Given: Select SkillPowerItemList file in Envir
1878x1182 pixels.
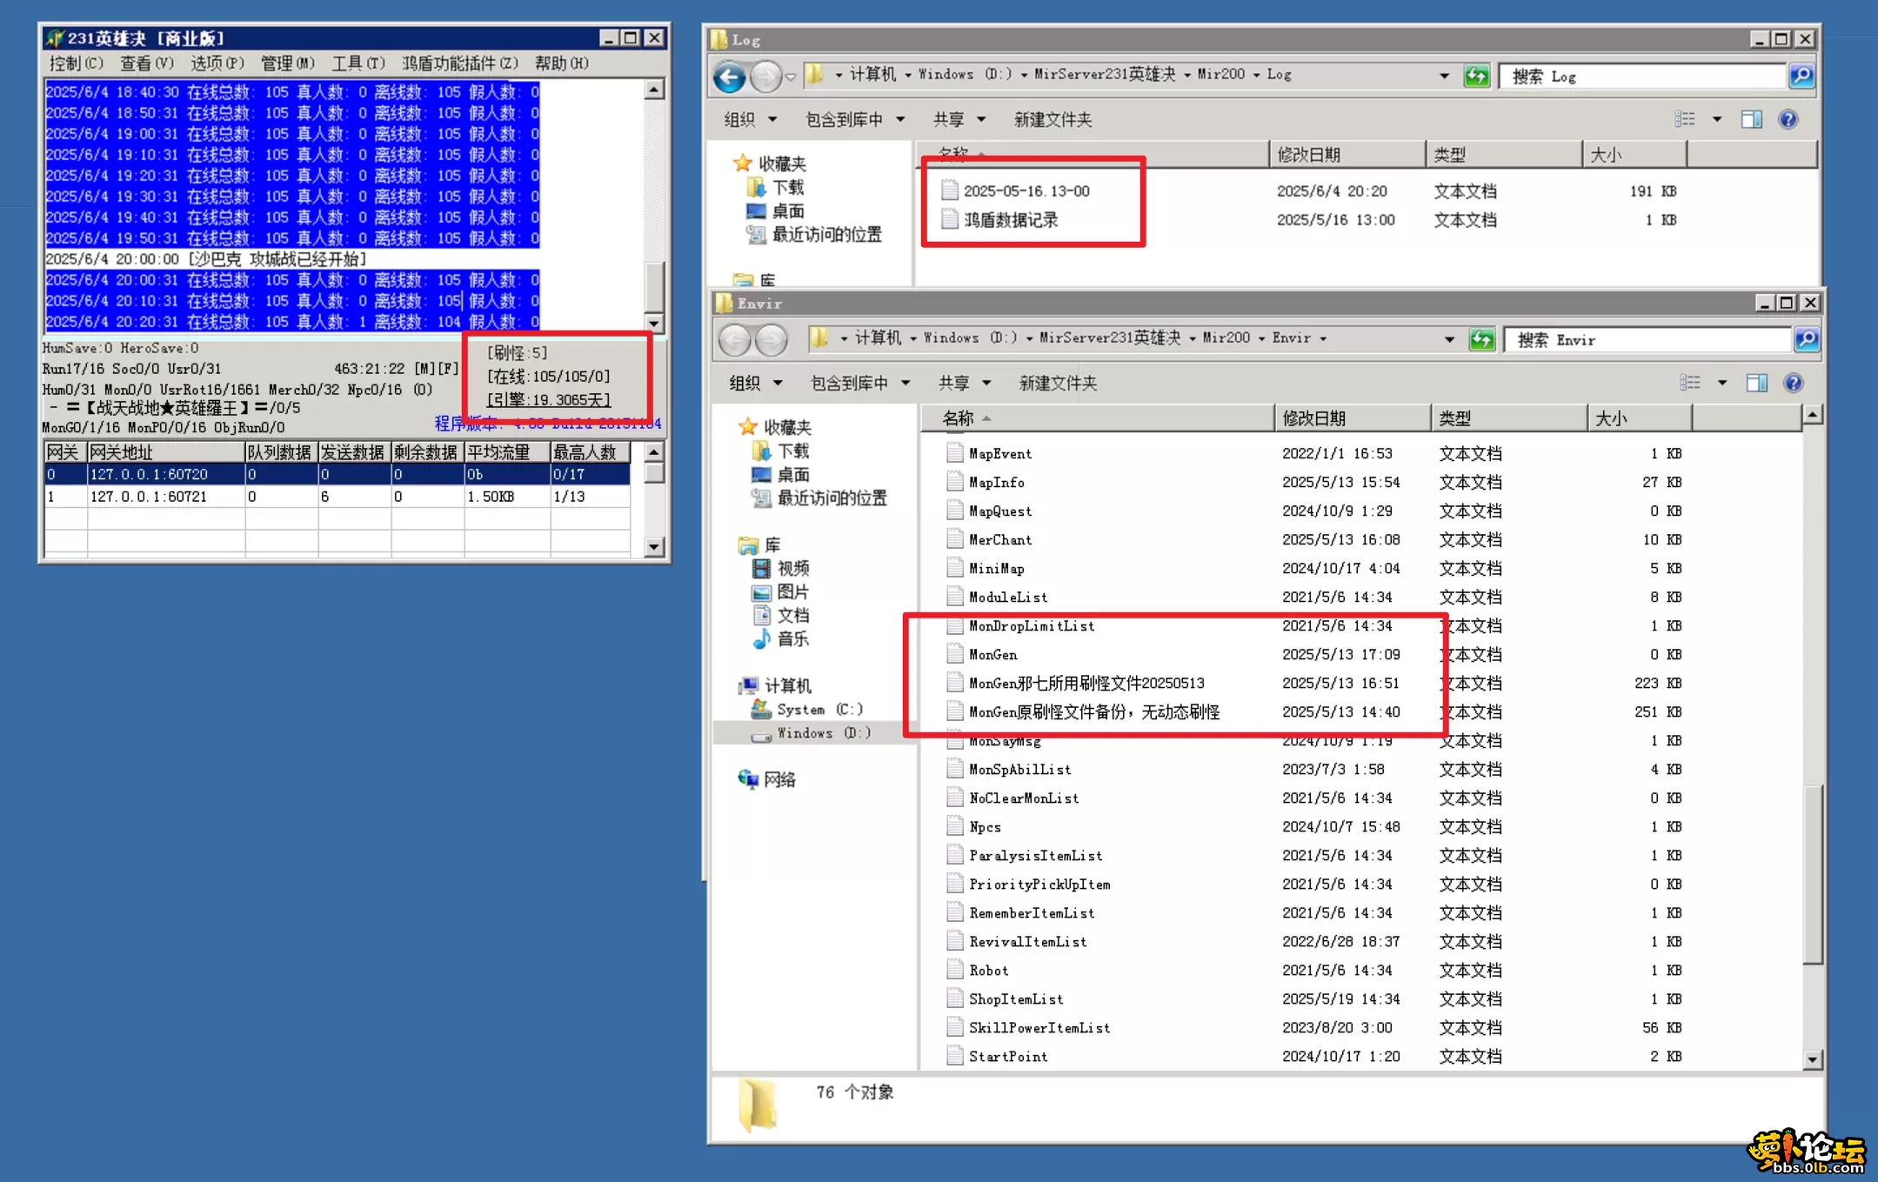Looking at the screenshot, I should pyautogui.click(x=1028, y=1028).
